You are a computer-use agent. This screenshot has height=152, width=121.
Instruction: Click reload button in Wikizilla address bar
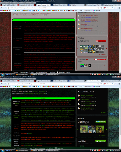[x=102, y=8]
